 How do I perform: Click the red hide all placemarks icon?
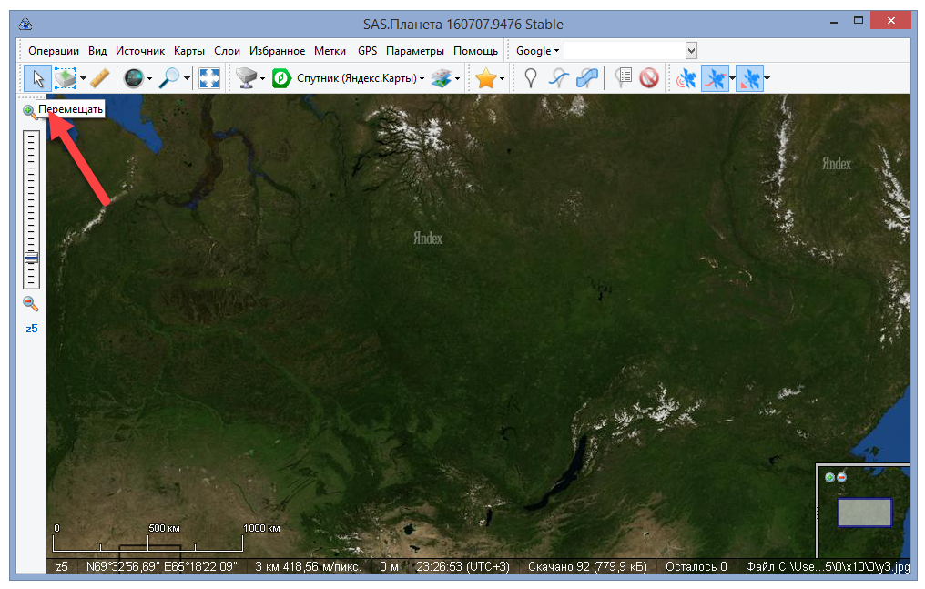click(649, 79)
